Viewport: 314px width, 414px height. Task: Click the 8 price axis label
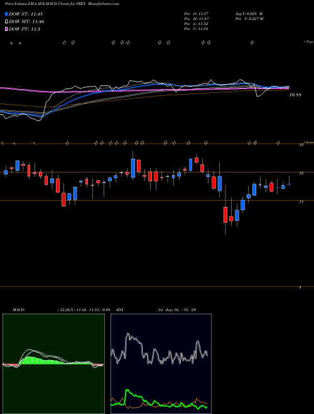click(300, 288)
